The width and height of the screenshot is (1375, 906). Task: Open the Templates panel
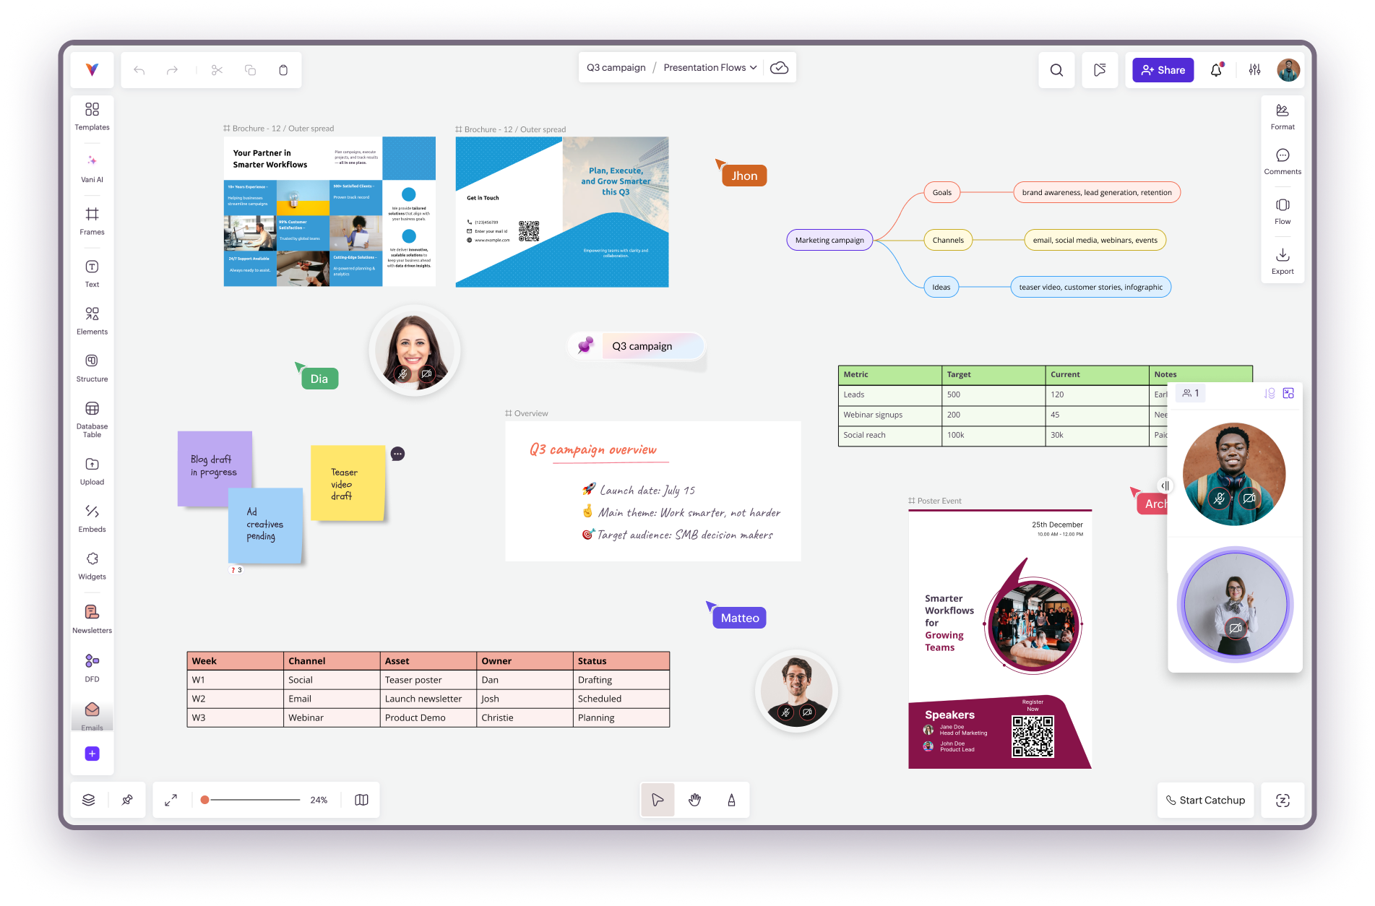tap(92, 116)
